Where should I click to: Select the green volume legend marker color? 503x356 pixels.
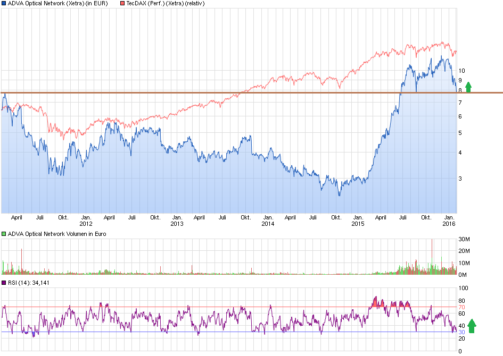[4, 233]
